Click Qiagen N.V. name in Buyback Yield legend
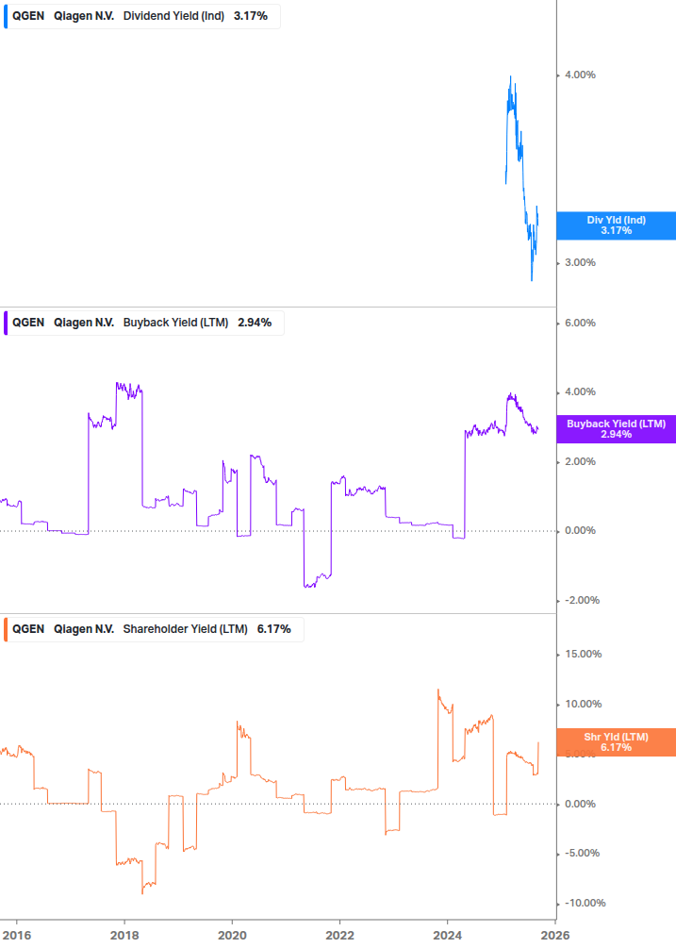 pyautogui.click(x=84, y=323)
